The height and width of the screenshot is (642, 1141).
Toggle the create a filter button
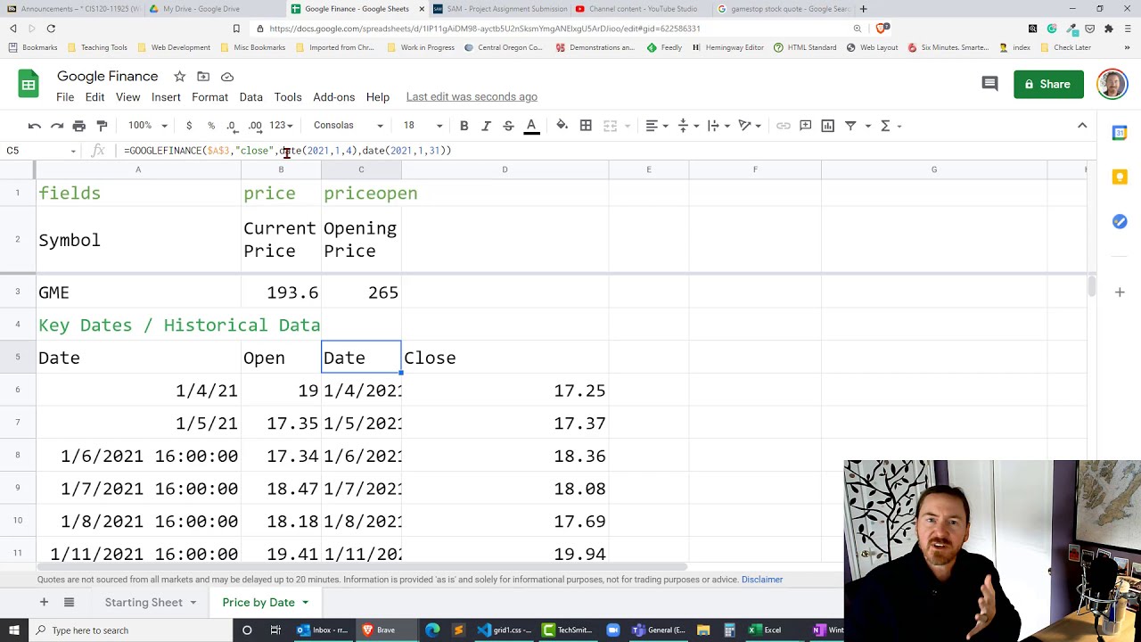[850, 126]
